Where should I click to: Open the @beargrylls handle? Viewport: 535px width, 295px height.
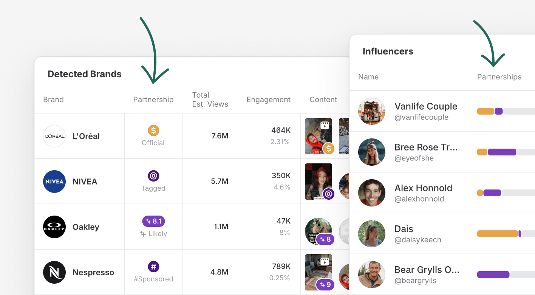tap(416, 281)
